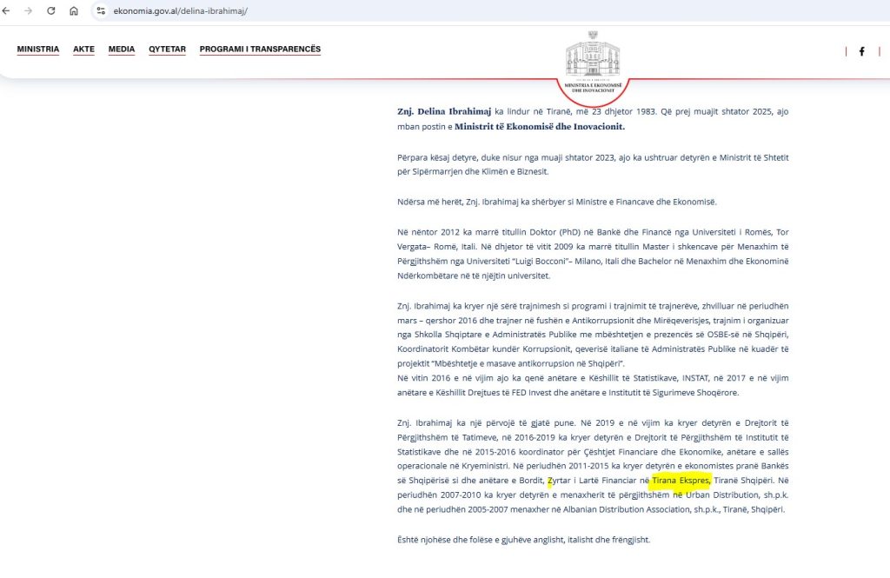The image size is (890, 578).
Task: Click the browser back arrow
Action: (8, 10)
